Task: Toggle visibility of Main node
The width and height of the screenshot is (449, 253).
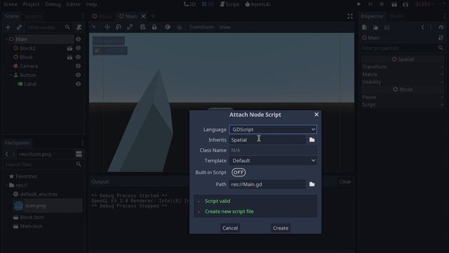Action: click(78, 39)
